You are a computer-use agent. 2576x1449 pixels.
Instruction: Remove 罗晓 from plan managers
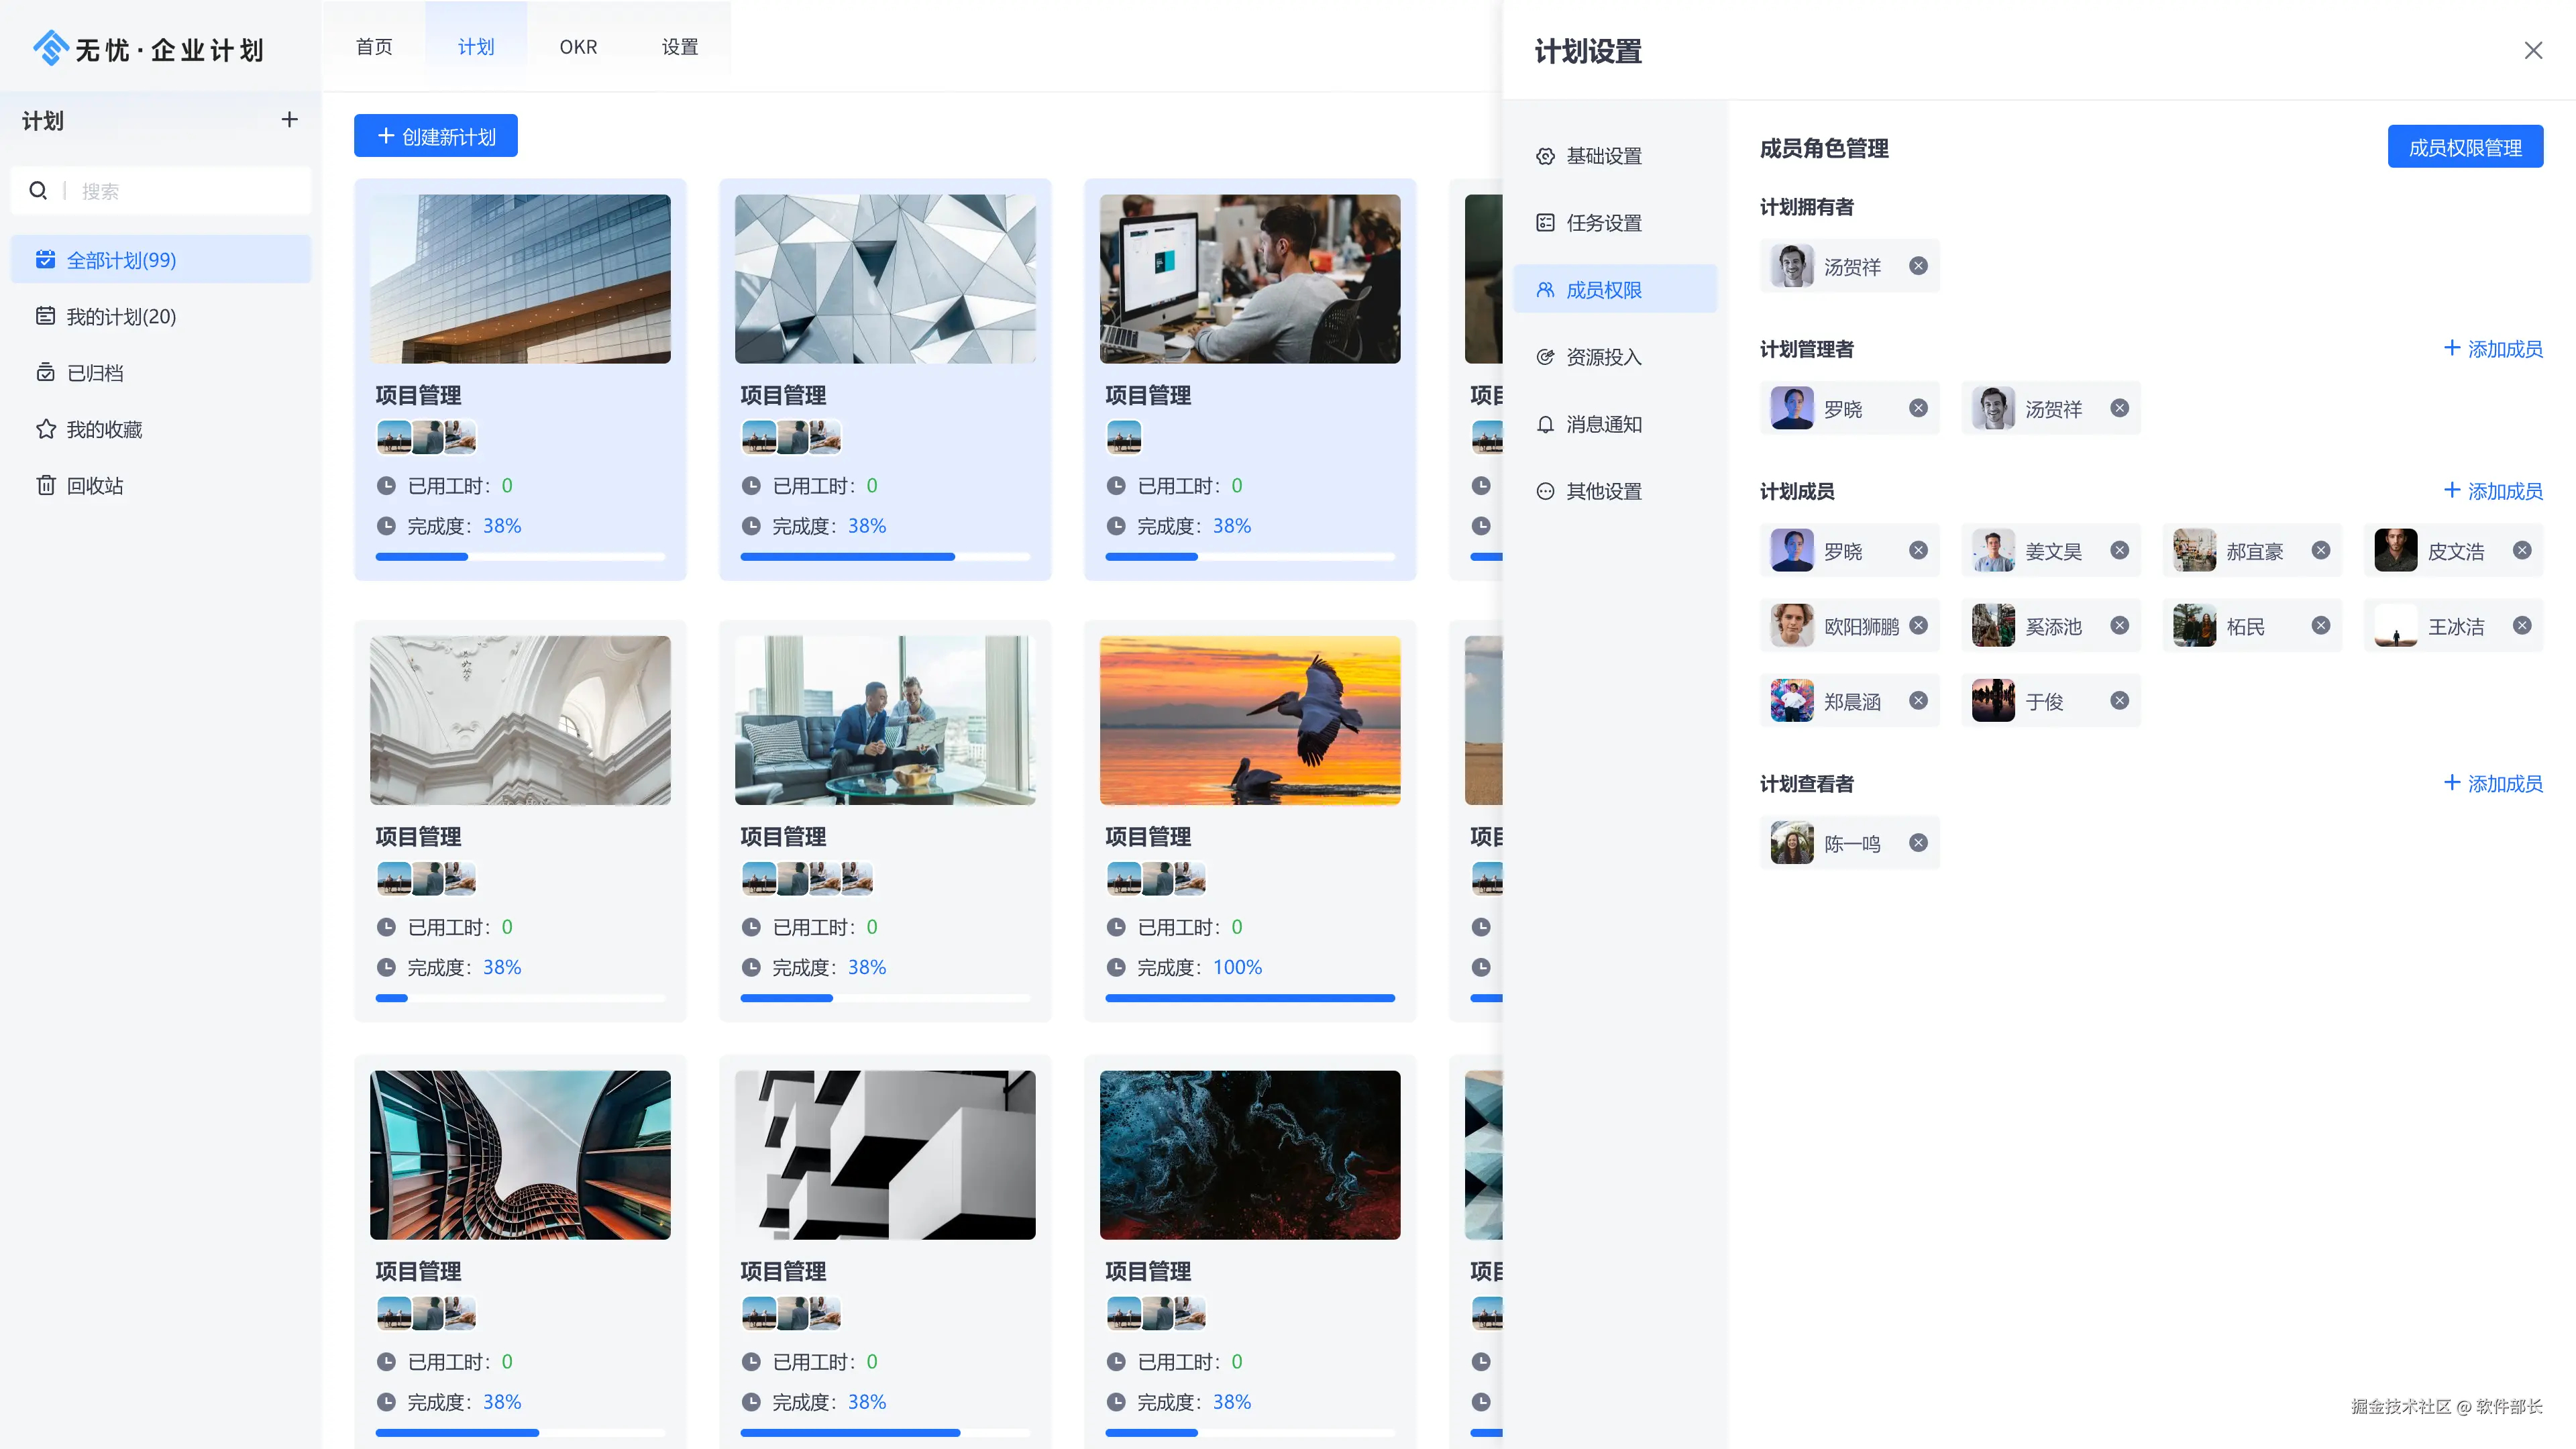tap(1918, 408)
